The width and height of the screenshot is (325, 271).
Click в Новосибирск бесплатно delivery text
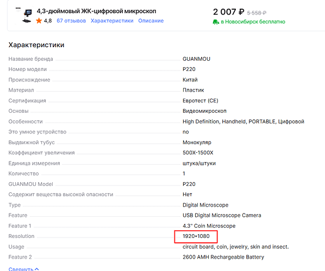point(253,22)
